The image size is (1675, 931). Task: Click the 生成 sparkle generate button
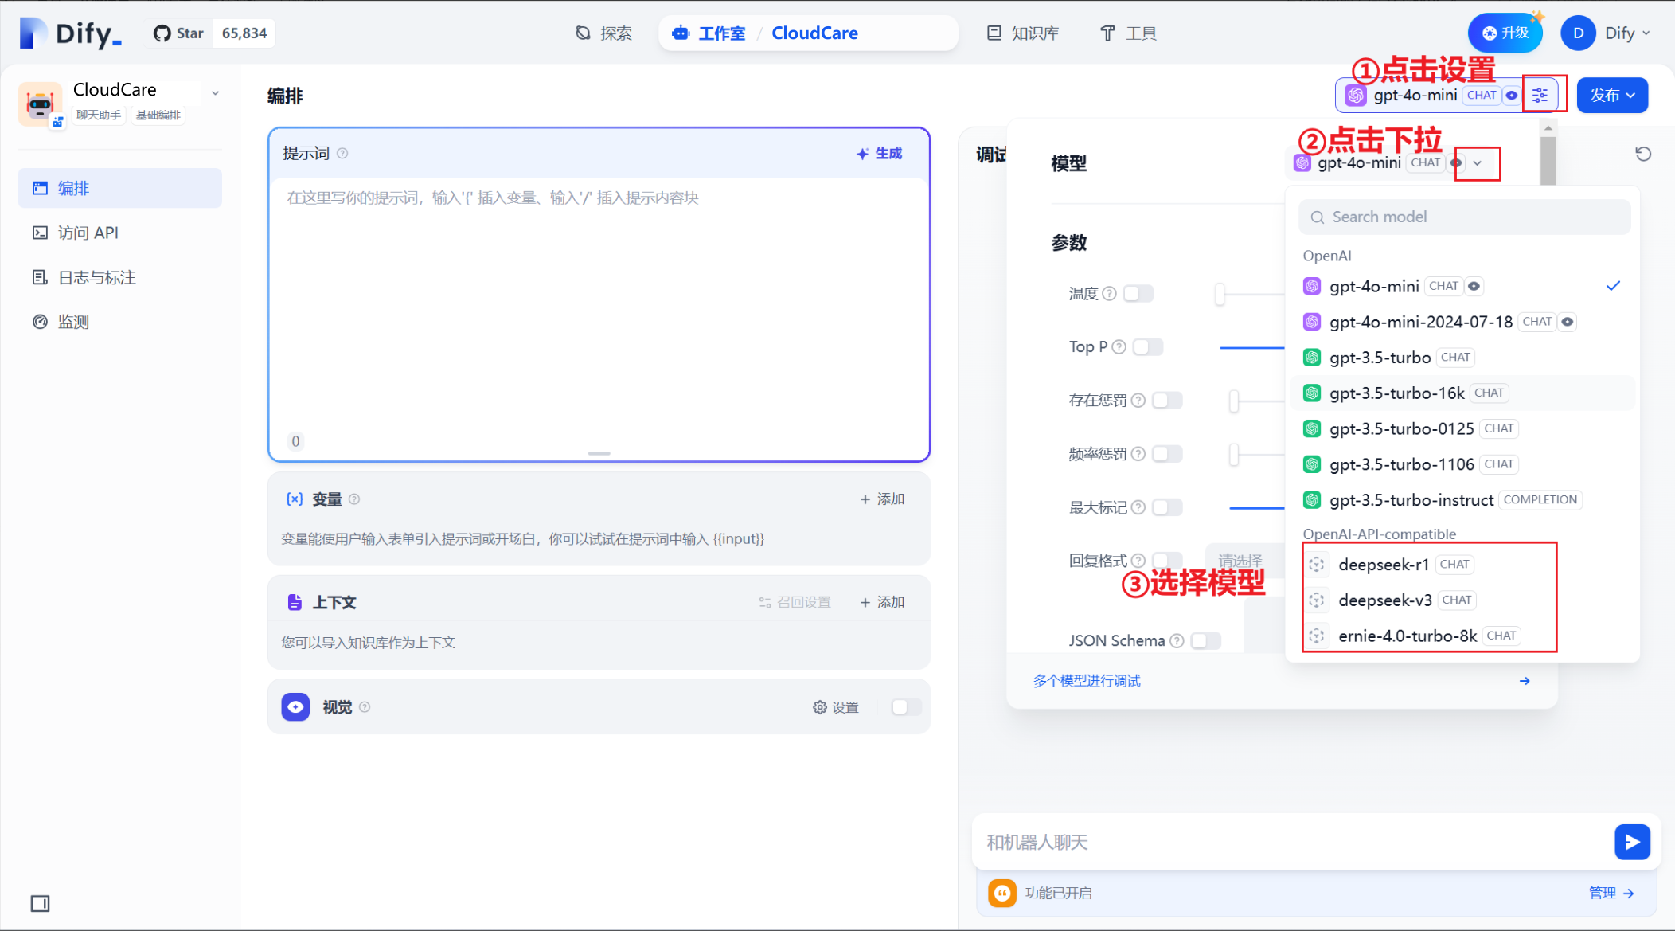click(880, 153)
